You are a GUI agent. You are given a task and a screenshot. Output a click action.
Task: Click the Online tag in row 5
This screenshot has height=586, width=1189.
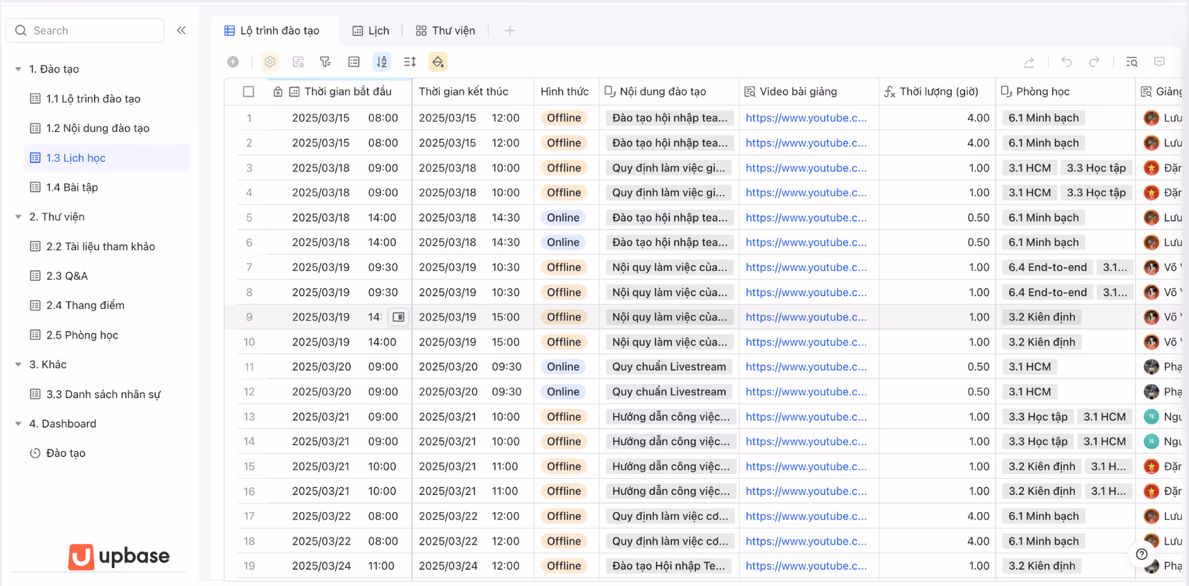click(x=563, y=218)
